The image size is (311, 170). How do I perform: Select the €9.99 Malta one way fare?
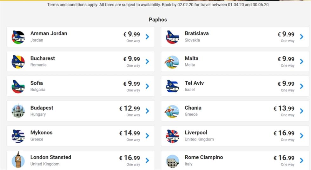pos(286,62)
